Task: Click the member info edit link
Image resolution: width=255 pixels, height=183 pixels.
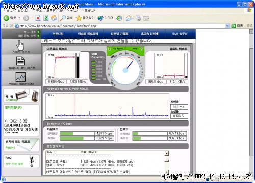Action: 29,36
